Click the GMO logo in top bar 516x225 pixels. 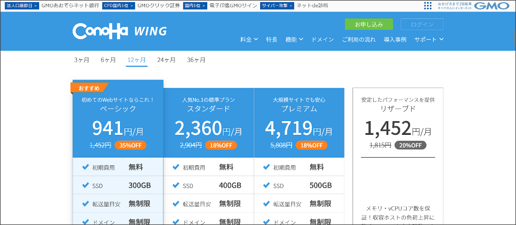coord(491,6)
